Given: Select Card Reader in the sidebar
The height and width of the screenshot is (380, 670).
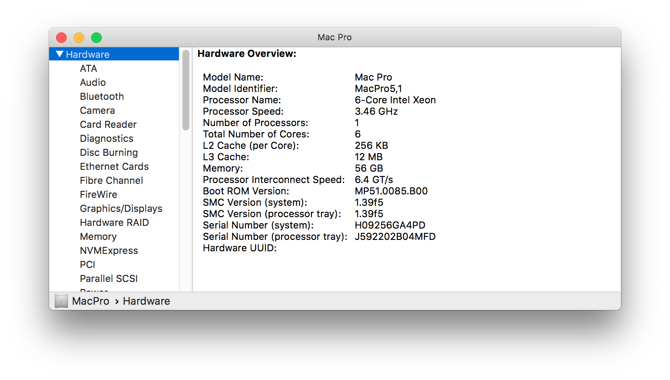Looking at the screenshot, I should coord(108,124).
